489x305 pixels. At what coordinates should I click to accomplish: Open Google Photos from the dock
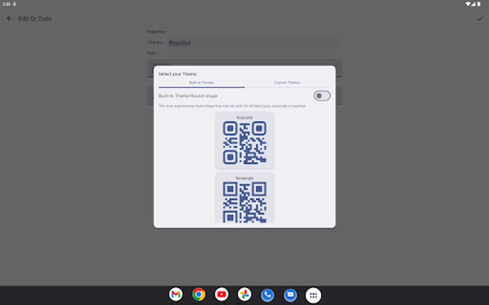pyautogui.click(x=244, y=294)
